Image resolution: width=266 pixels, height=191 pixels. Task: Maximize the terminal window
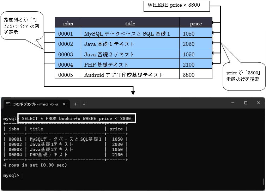point(246,103)
